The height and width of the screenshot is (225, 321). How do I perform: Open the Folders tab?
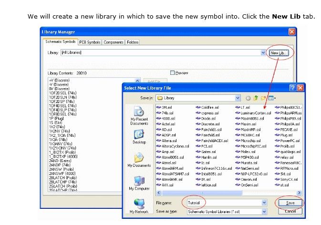click(133, 42)
